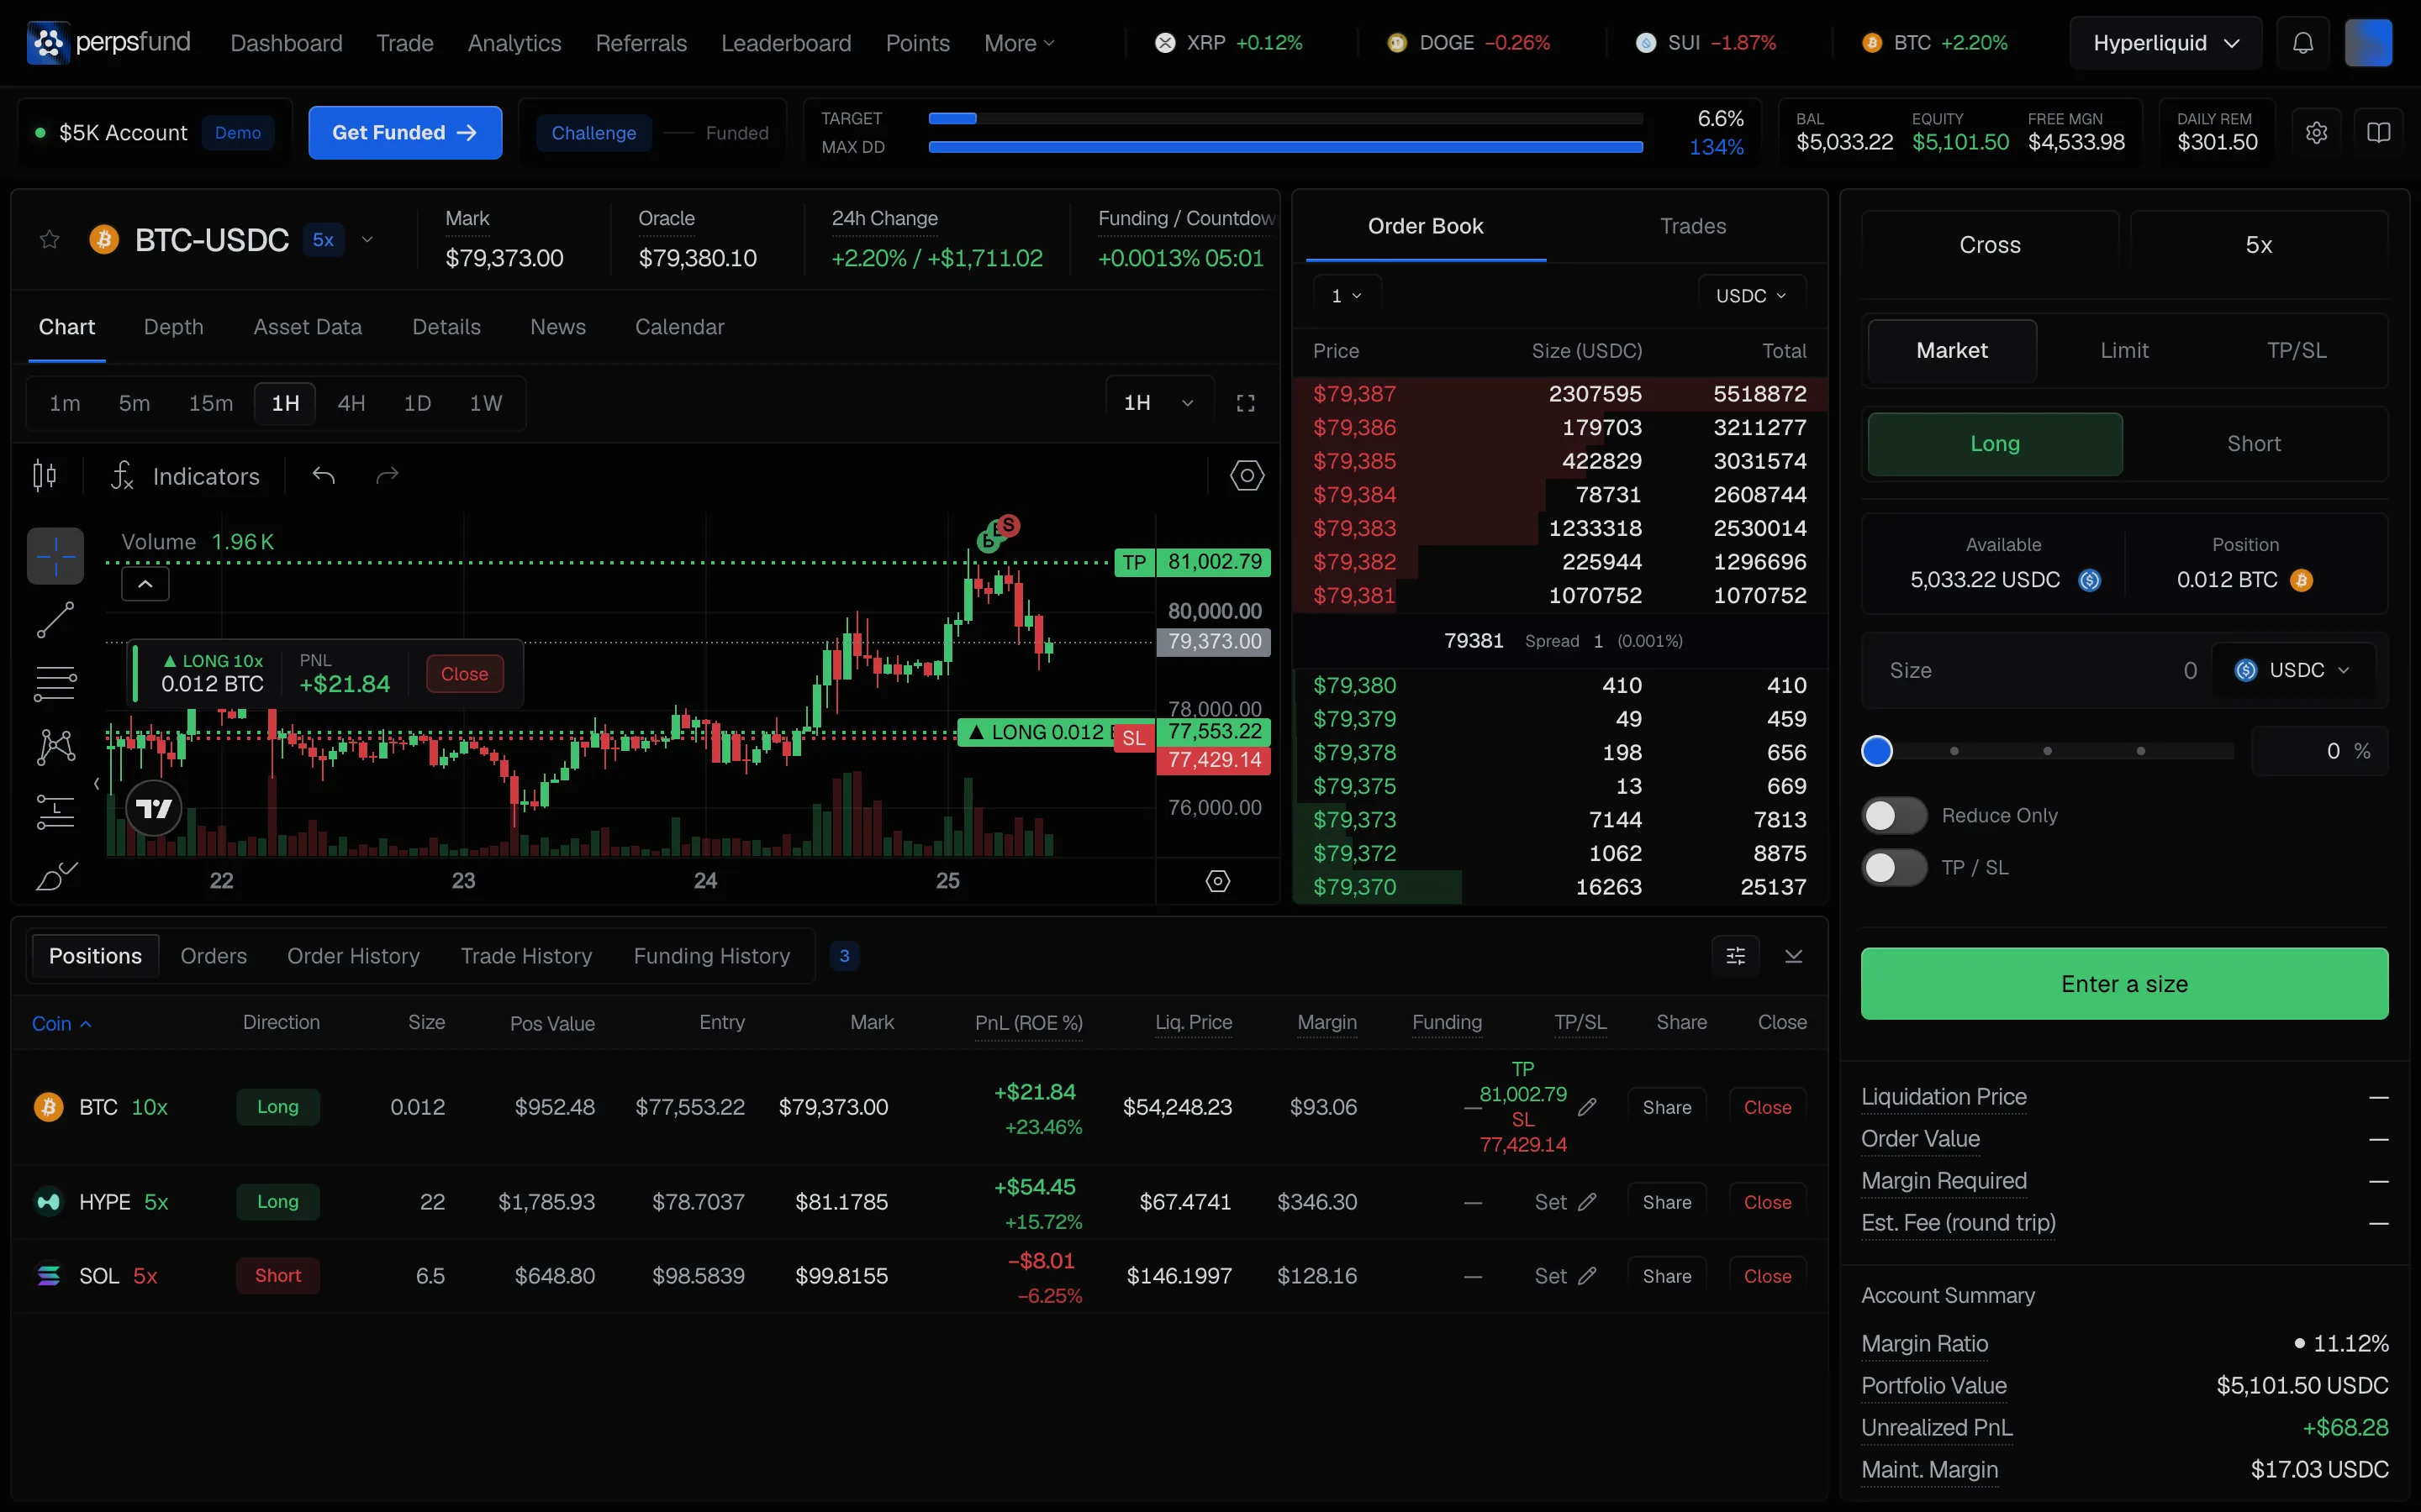Open the 1H interval dropdown
Viewport: 2421px width, 1512px height.
[1159, 403]
